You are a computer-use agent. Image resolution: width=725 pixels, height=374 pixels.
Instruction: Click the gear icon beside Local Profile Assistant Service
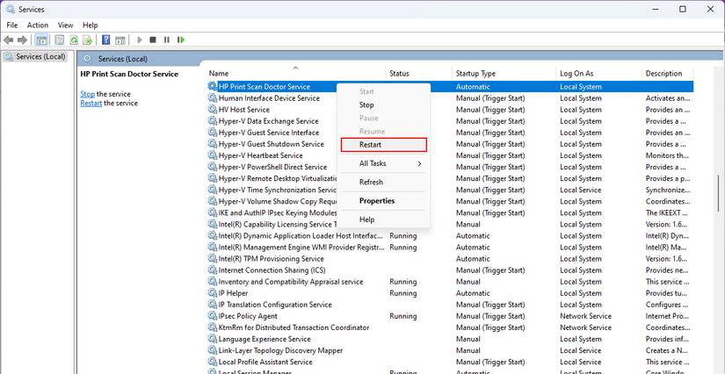point(213,362)
